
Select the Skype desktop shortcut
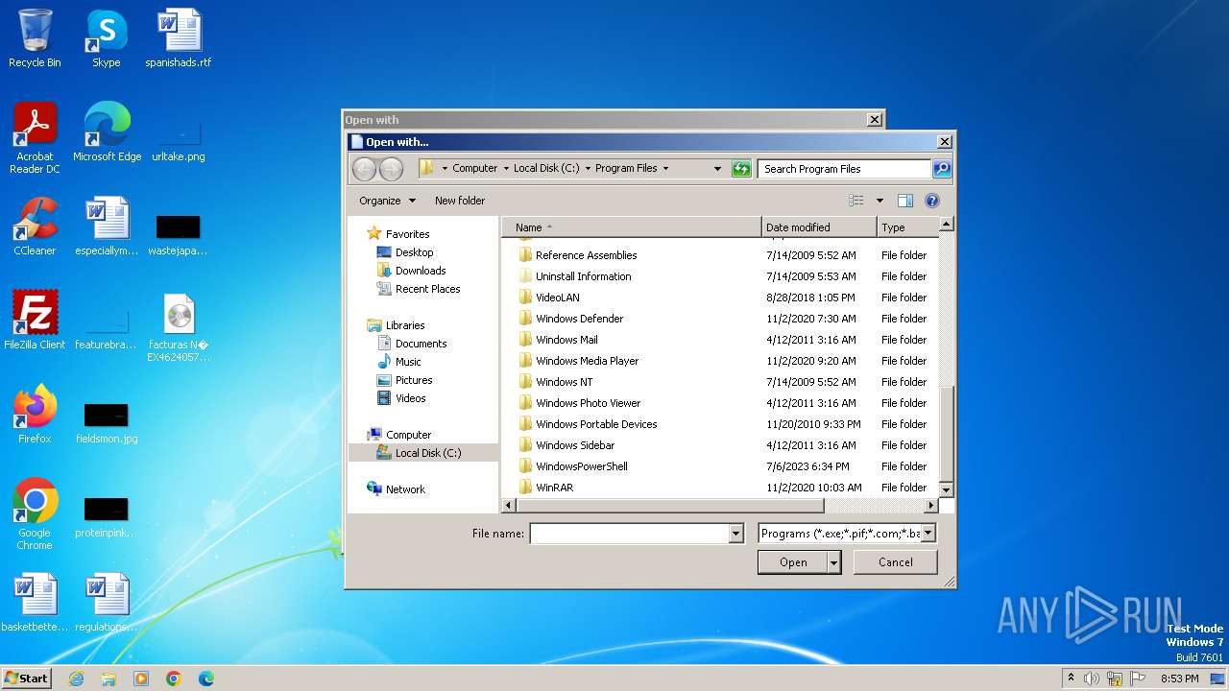pos(106,38)
